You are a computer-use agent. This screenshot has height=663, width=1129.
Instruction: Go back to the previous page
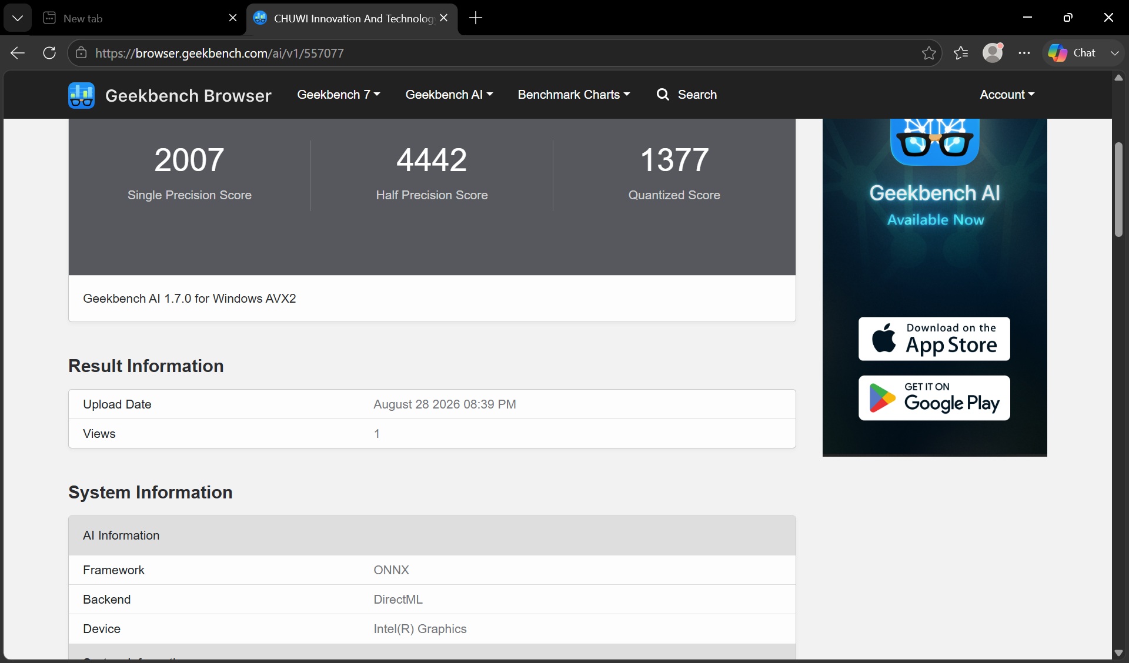point(18,53)
